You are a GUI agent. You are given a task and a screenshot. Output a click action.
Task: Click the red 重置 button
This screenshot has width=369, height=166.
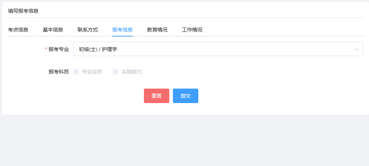156,96
